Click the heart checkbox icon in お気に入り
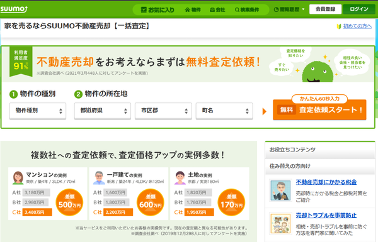378x242 pixels. pyautogui.click(x=144, y=10)
